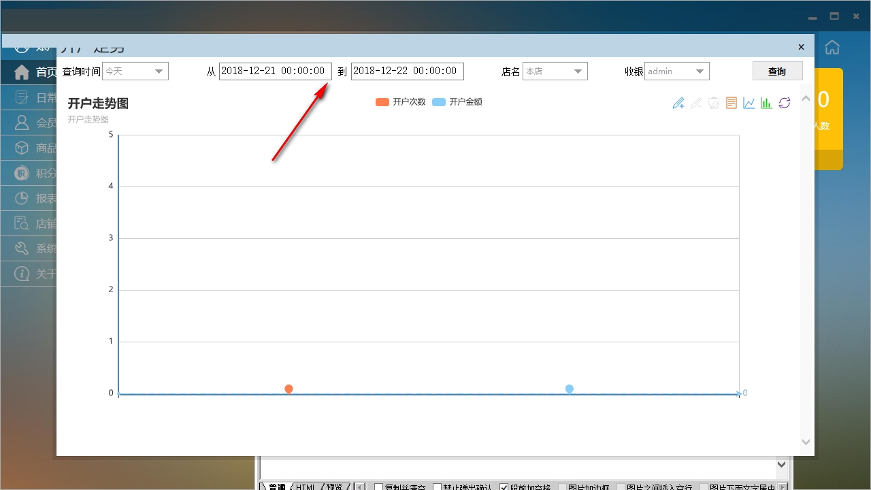Click the grayed clear-marks trash icon
Image resolution: width=871 pixels, height=490 pixels.
714,103
